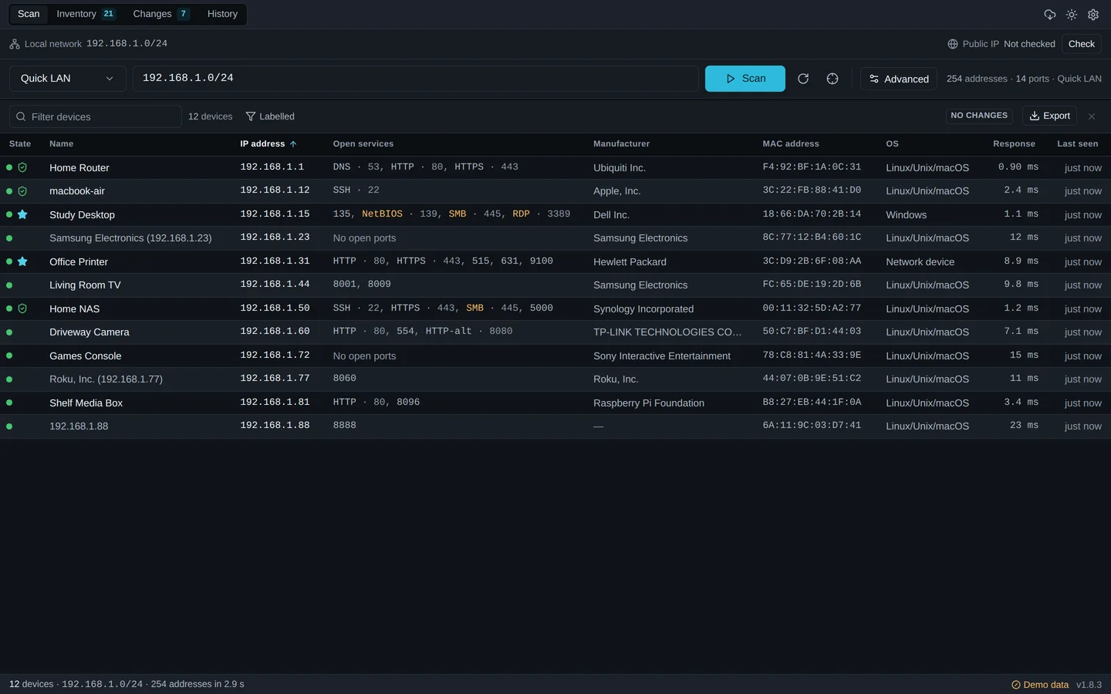The height and width of the screenshot is (694, 1111).
Task: Open the Inventory tab
Action: point(86,14)
